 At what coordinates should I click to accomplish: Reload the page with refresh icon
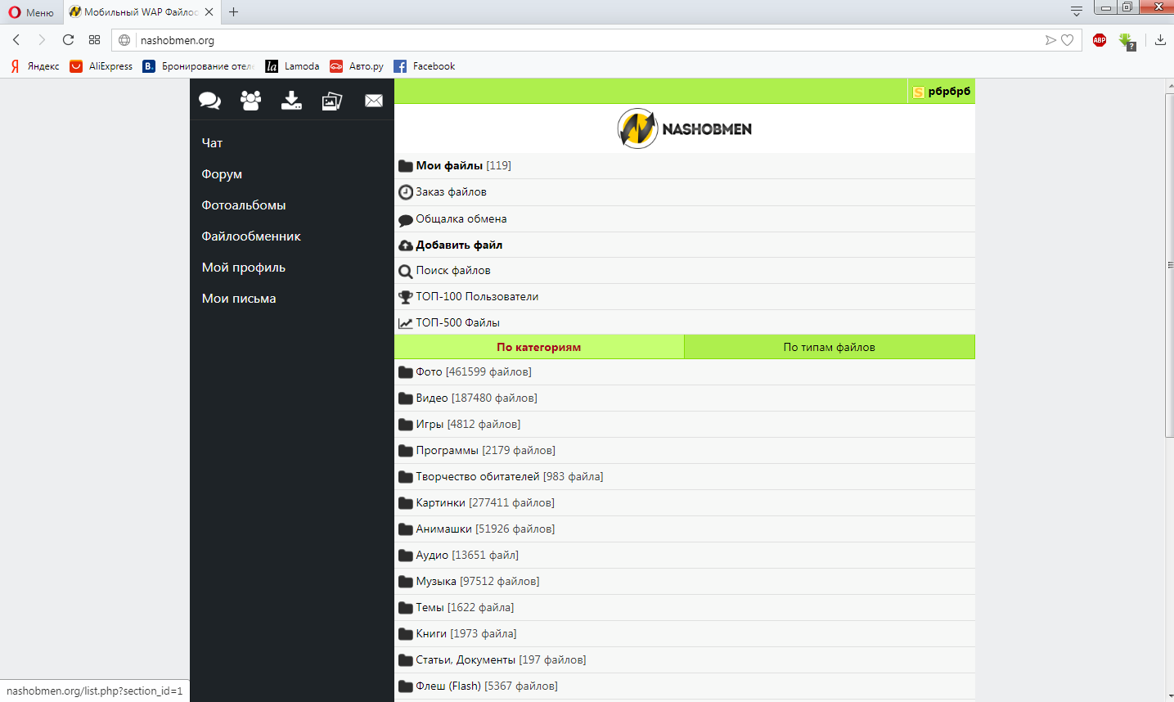tap(69, 40)
